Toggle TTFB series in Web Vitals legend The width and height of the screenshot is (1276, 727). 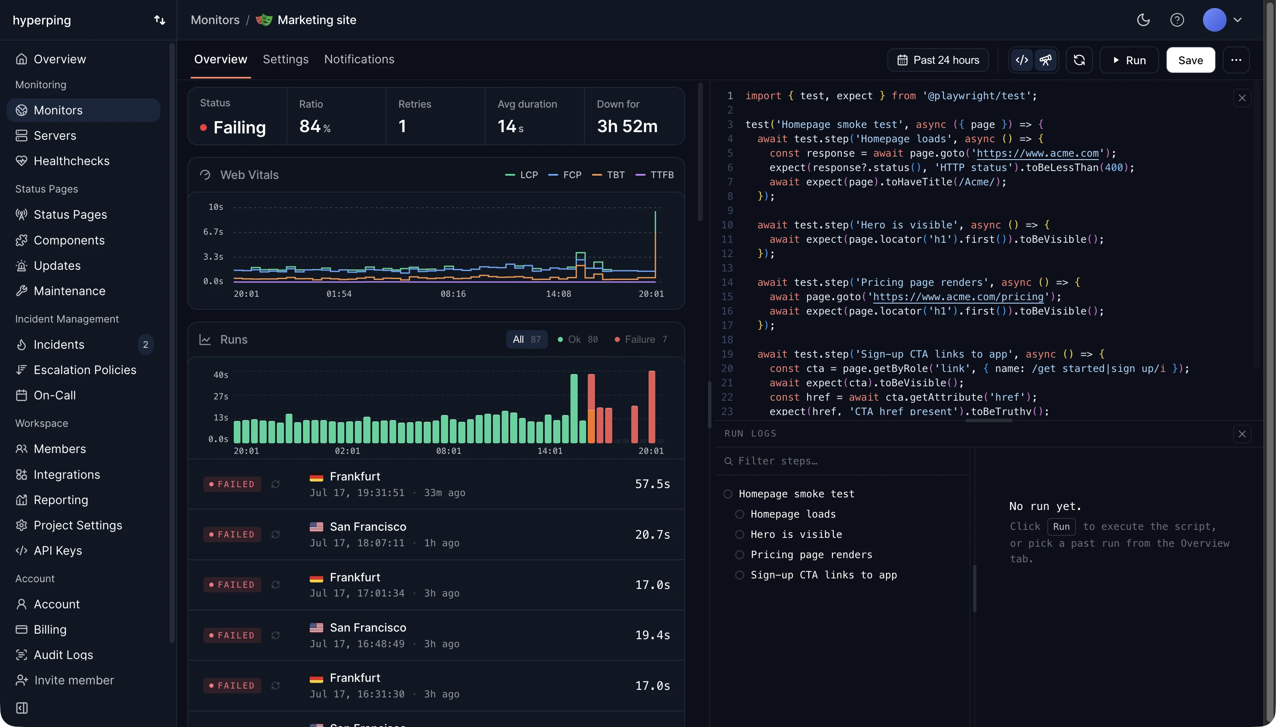(x=655, y=175)
